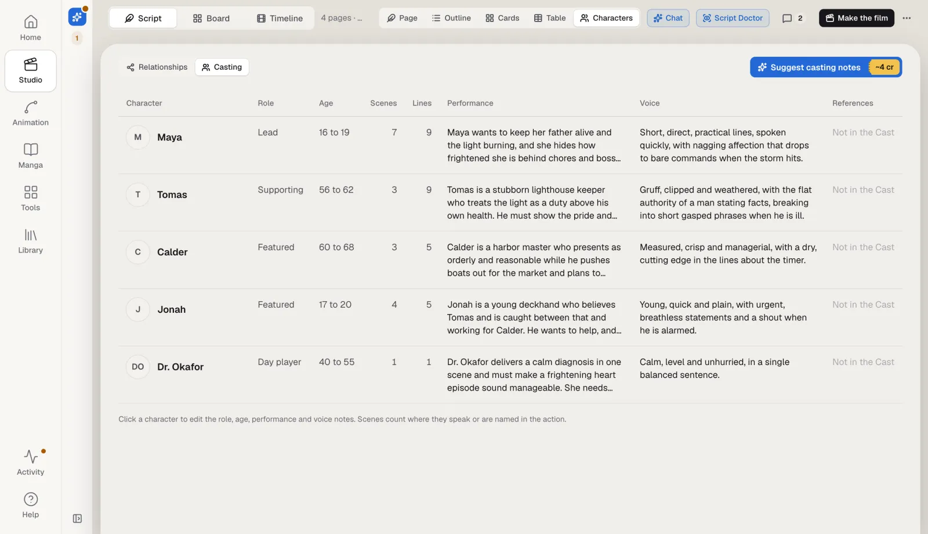Open the comments icon showing 2
This screenshot has height=534, width=928.
792,18
